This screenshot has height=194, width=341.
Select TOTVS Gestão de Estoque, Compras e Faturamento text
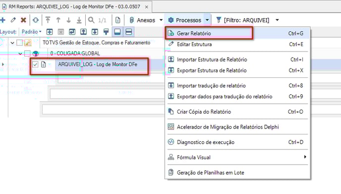click(96, 43)
